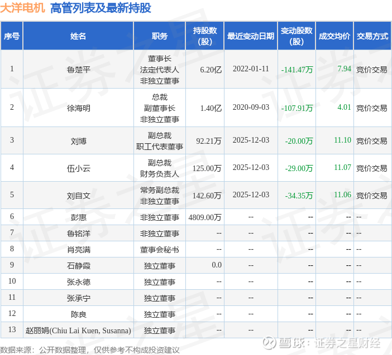Click the row number 10
Image resolution: width=392 pixels, height=355 pixels.
pyautogui.click(x=12, y=281)
